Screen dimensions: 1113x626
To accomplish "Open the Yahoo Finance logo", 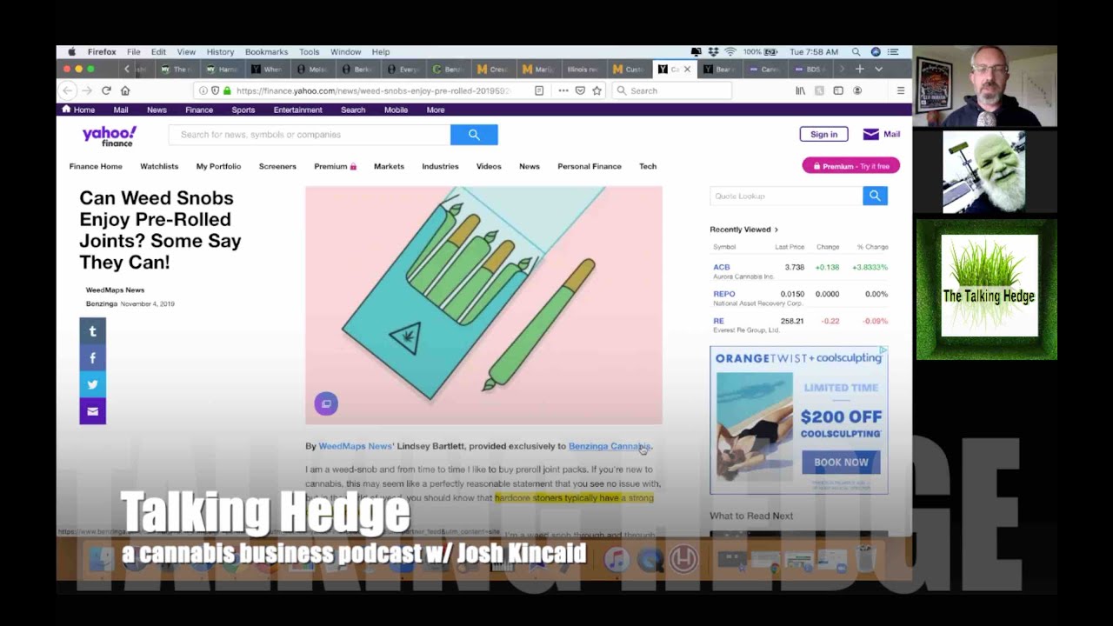I will pos(109,136).
